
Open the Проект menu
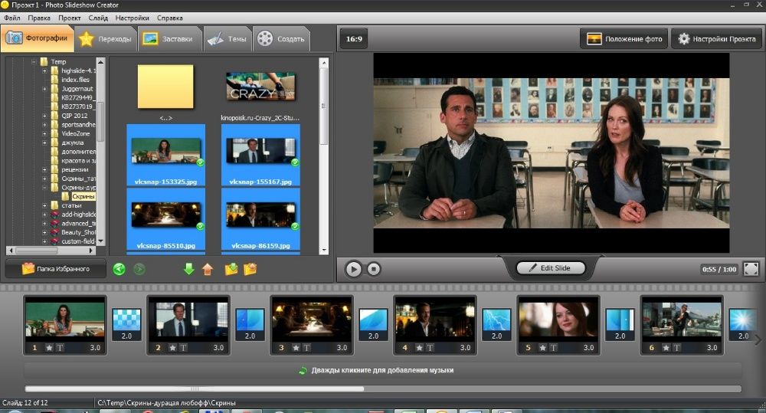pos(70,18)
